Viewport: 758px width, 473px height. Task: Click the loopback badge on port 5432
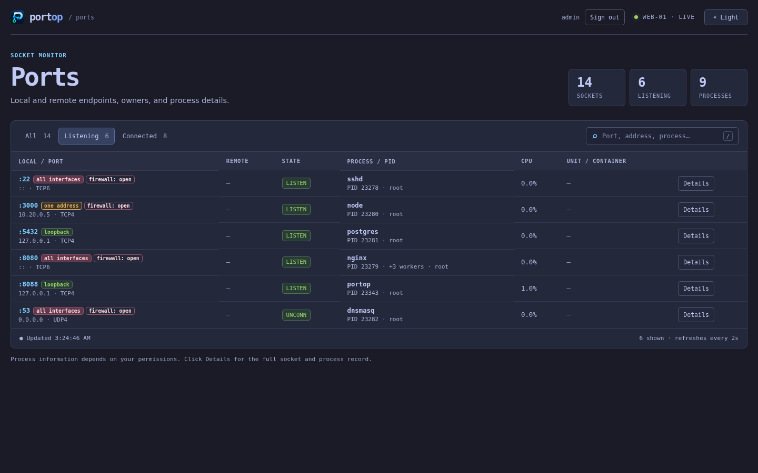pyautogui.click(x=57, y=232)
